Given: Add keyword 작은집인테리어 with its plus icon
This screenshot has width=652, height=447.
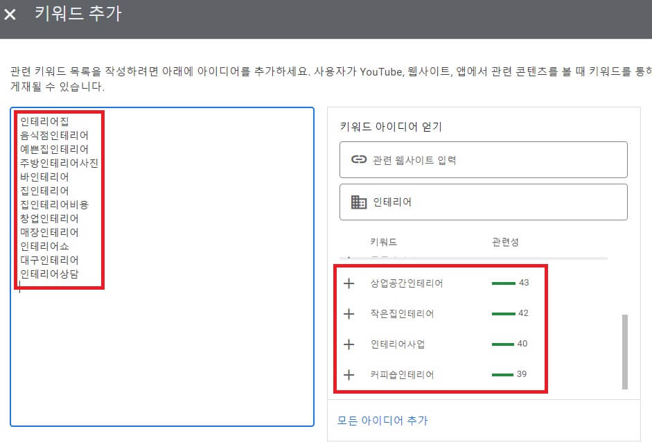Looking at the screenshot, I should click(349, 314).
